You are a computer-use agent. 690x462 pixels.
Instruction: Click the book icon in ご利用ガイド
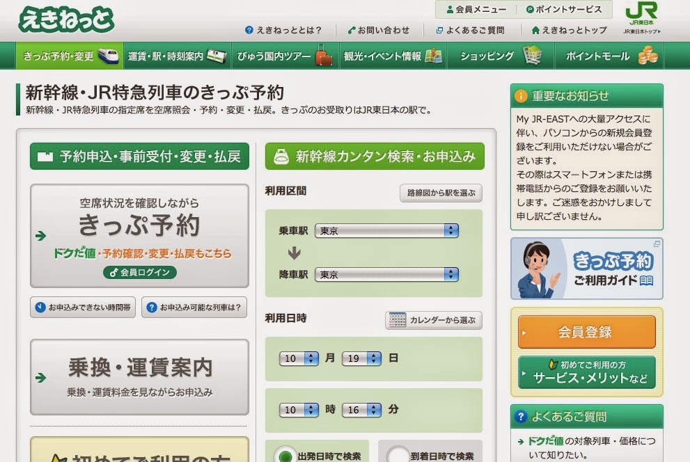pos(646,280)
